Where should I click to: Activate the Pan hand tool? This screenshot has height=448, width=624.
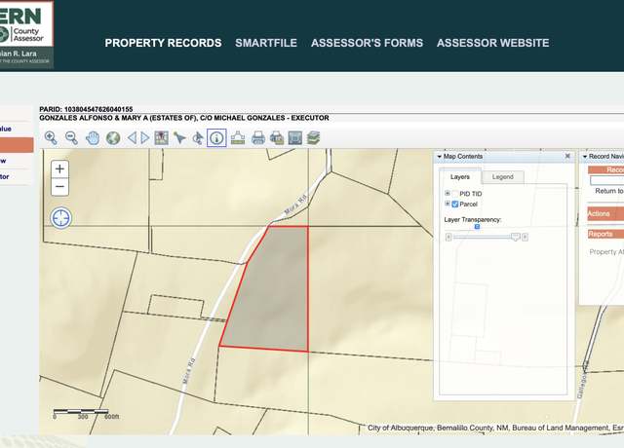[93, 138]
